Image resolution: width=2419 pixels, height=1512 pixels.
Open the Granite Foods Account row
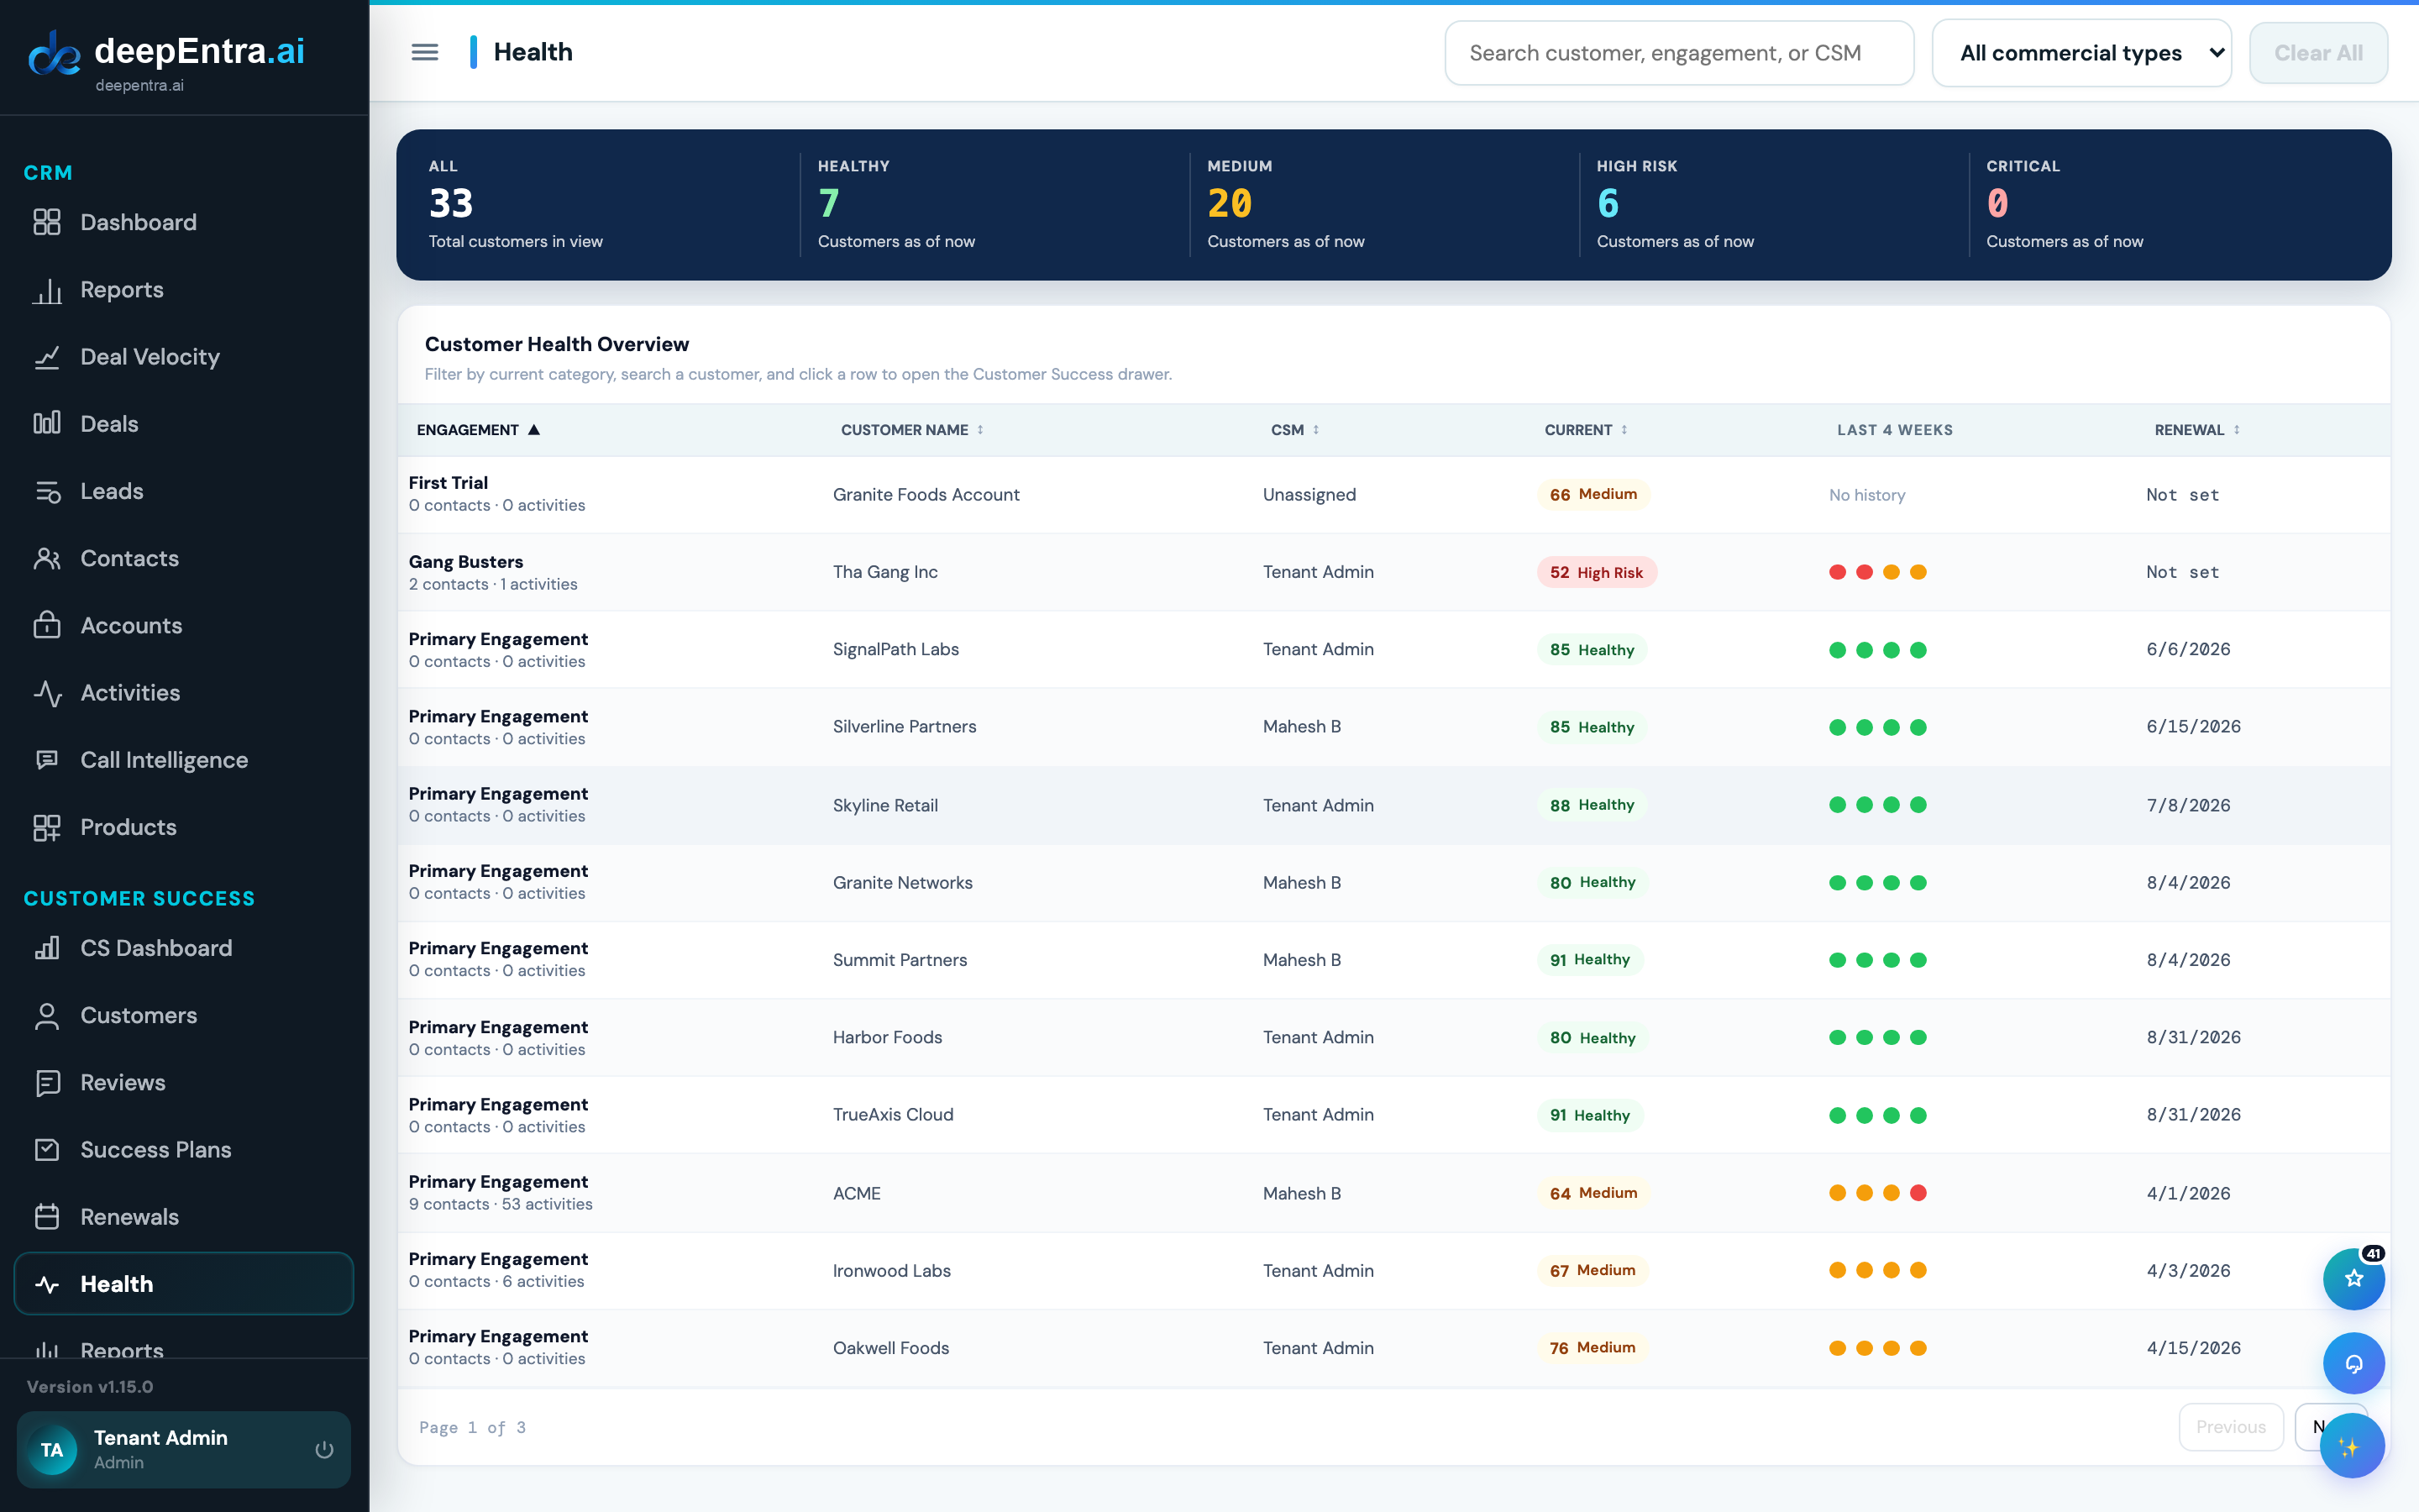pos(1393,495)
